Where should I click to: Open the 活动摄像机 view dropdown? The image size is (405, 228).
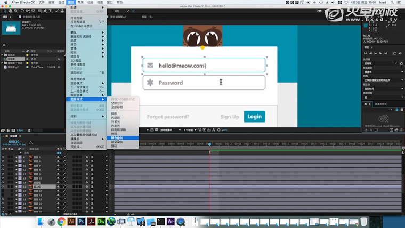pyautogui.click(x=167, y=130)
